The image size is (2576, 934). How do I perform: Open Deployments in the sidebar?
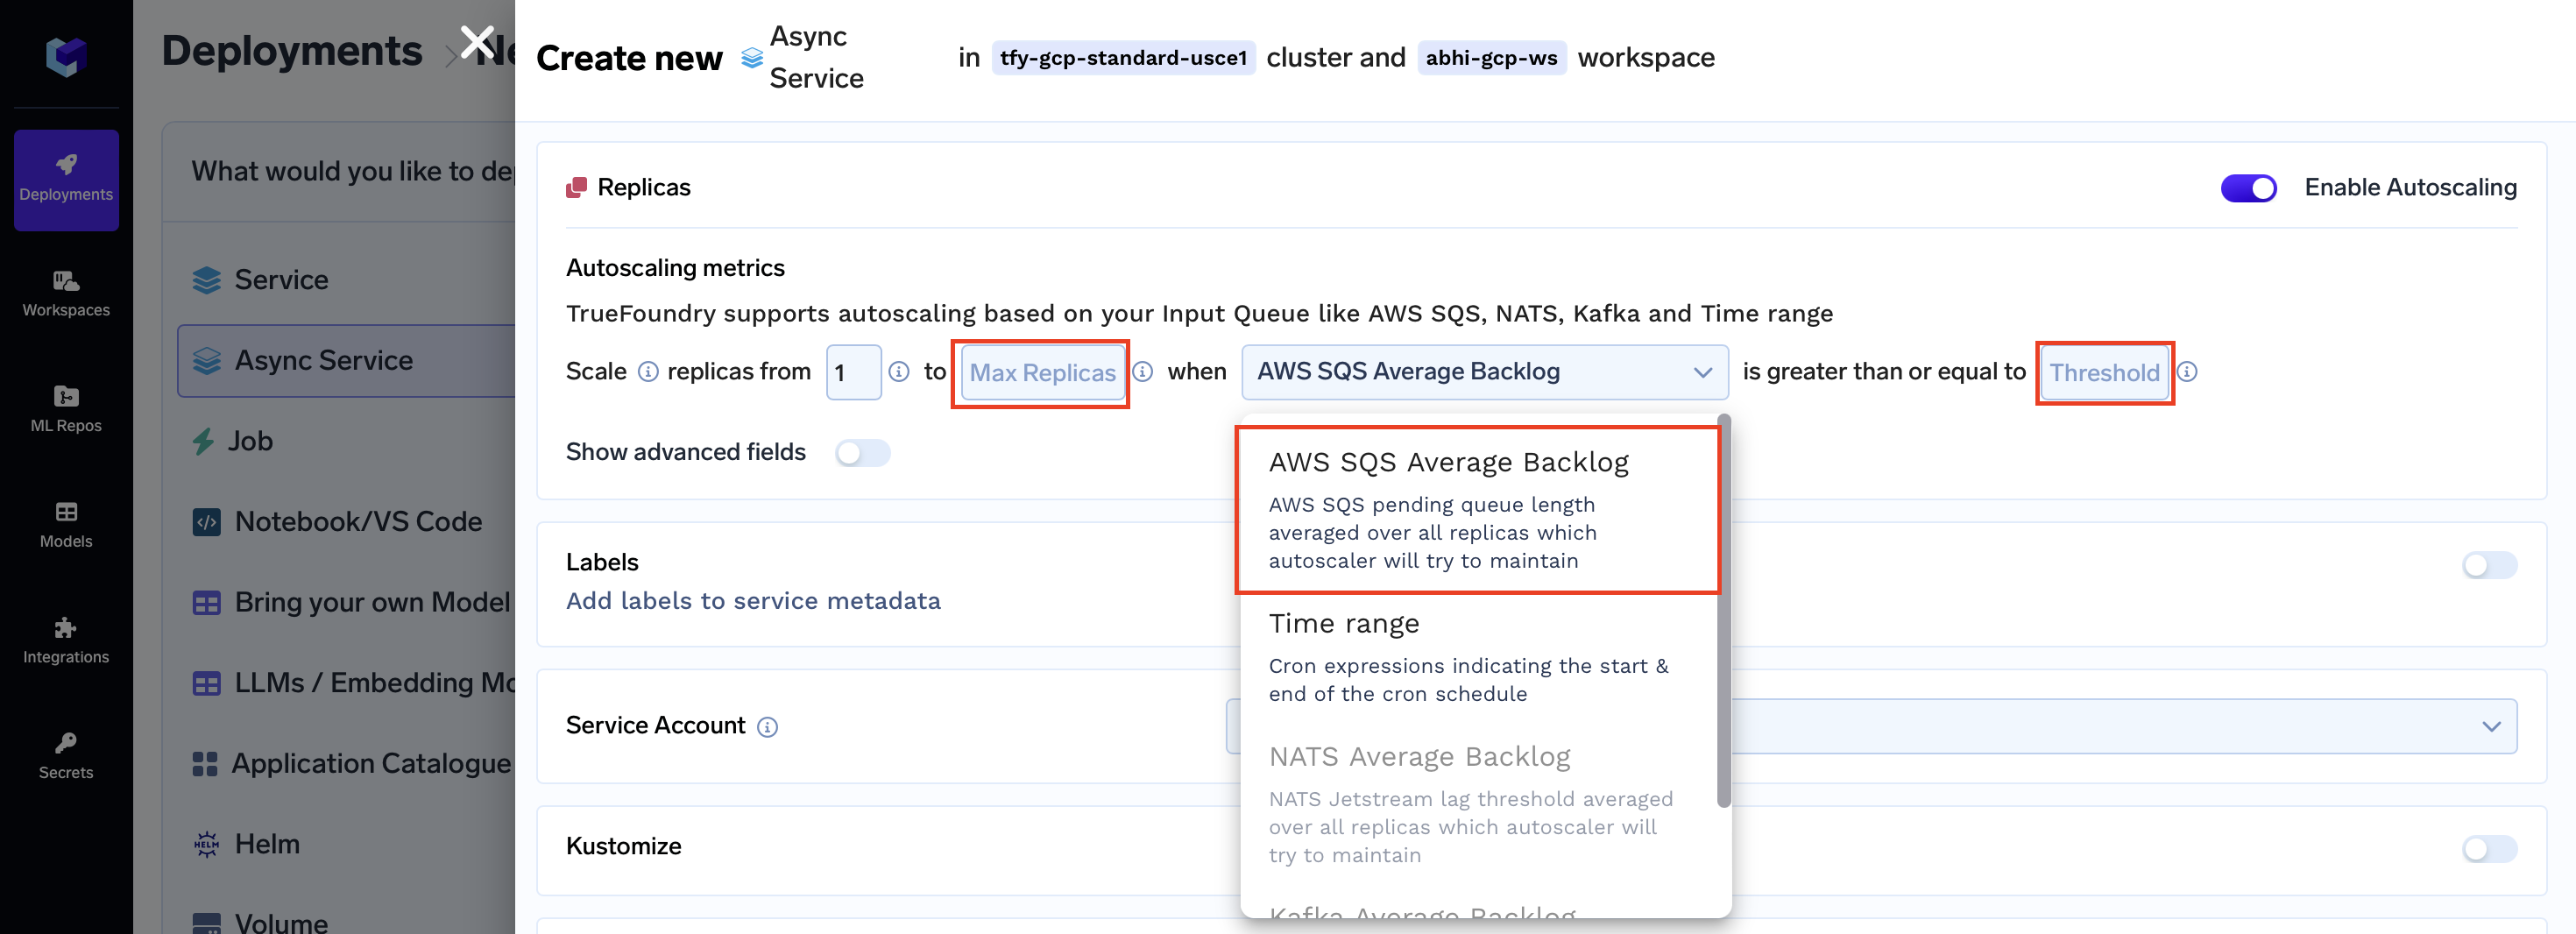coord(66,180)
